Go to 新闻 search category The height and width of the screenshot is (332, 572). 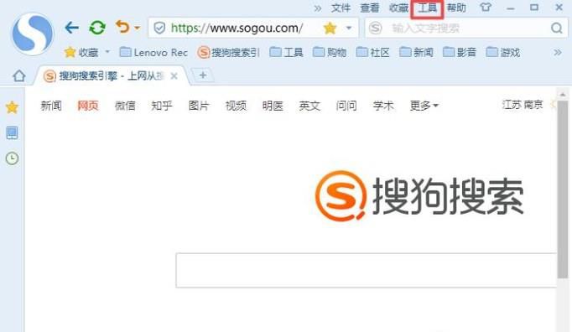[x=51, y=106]
